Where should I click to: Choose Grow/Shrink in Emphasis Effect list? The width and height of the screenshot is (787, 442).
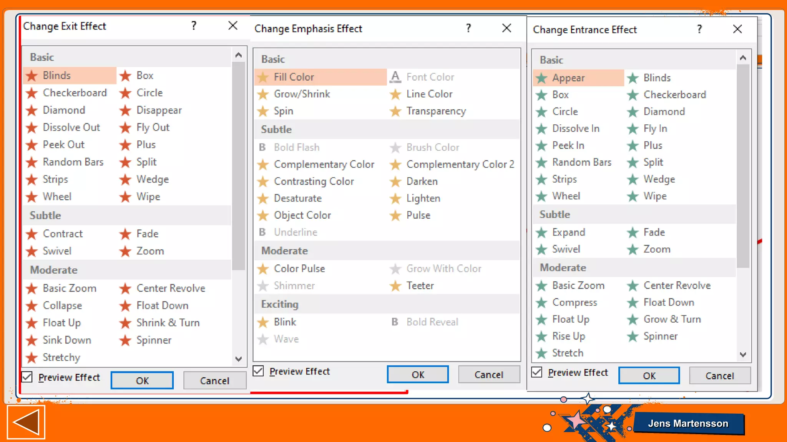[x=302, y=94]
